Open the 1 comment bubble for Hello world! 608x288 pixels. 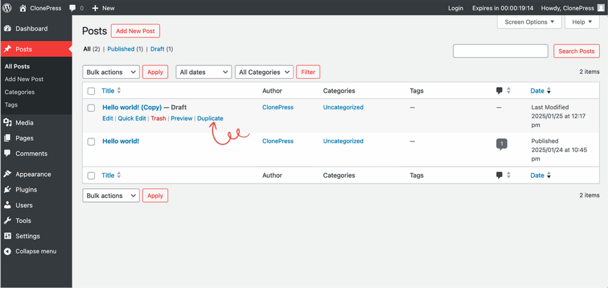click(501, 144)
